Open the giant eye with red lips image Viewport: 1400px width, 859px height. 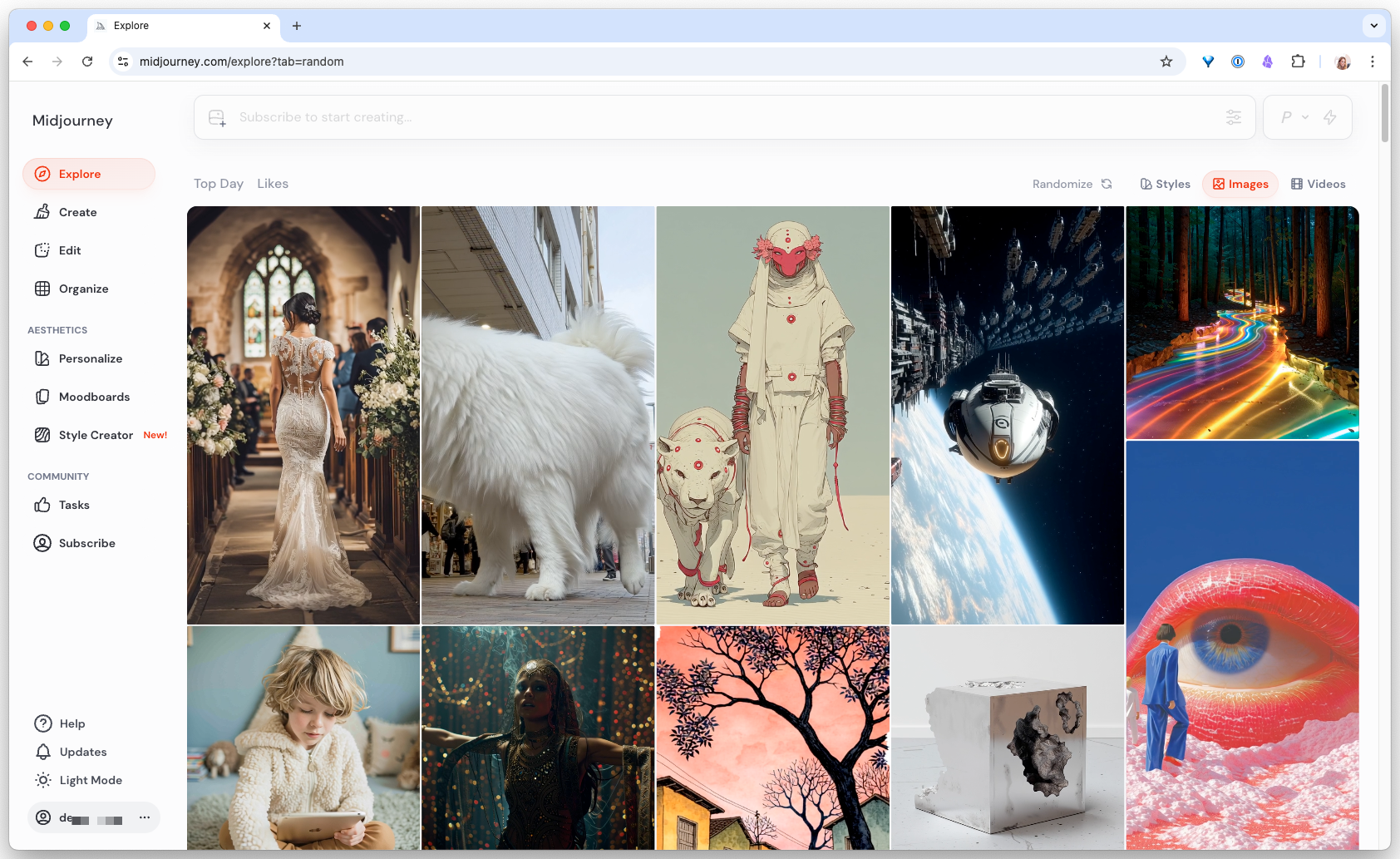[x=1242, y=645]
